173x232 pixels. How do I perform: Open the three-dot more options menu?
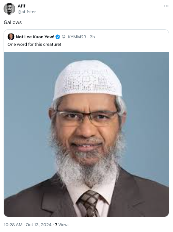[x=166, y=6]
